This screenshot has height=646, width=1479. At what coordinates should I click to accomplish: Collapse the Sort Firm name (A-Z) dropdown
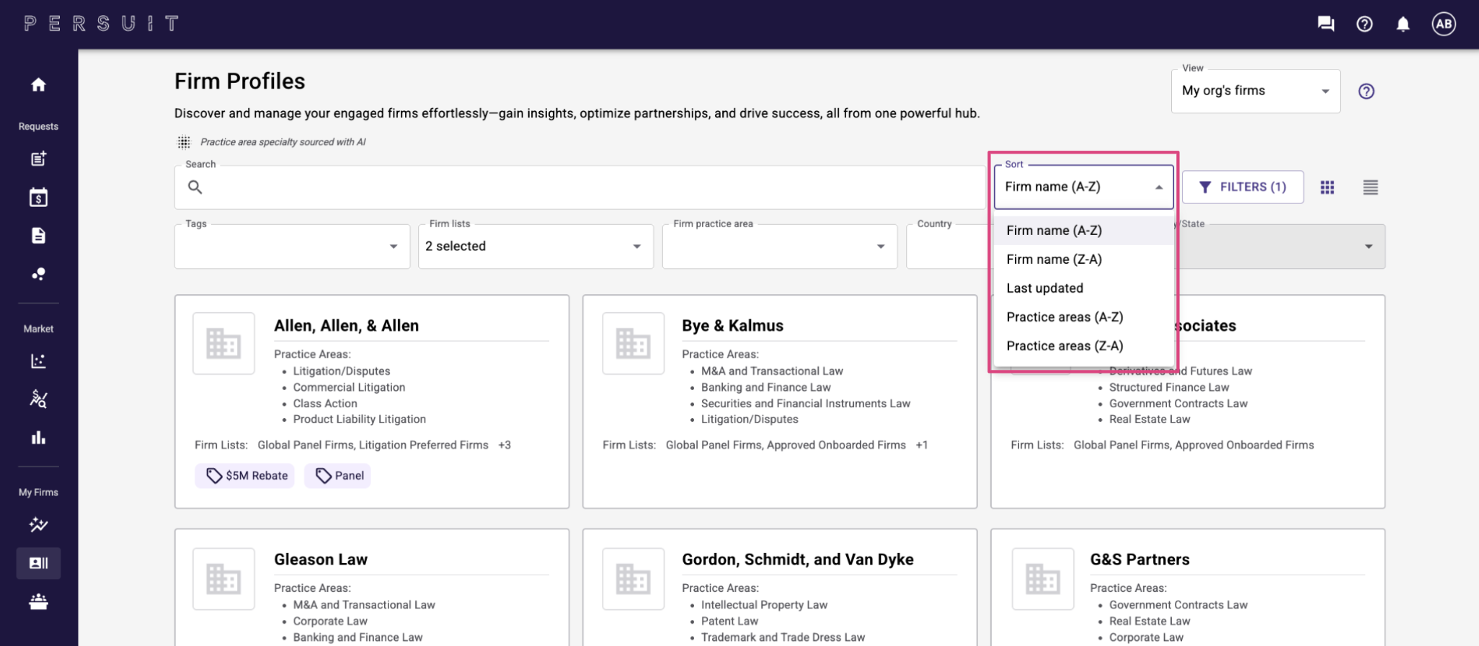point(1083,187)
